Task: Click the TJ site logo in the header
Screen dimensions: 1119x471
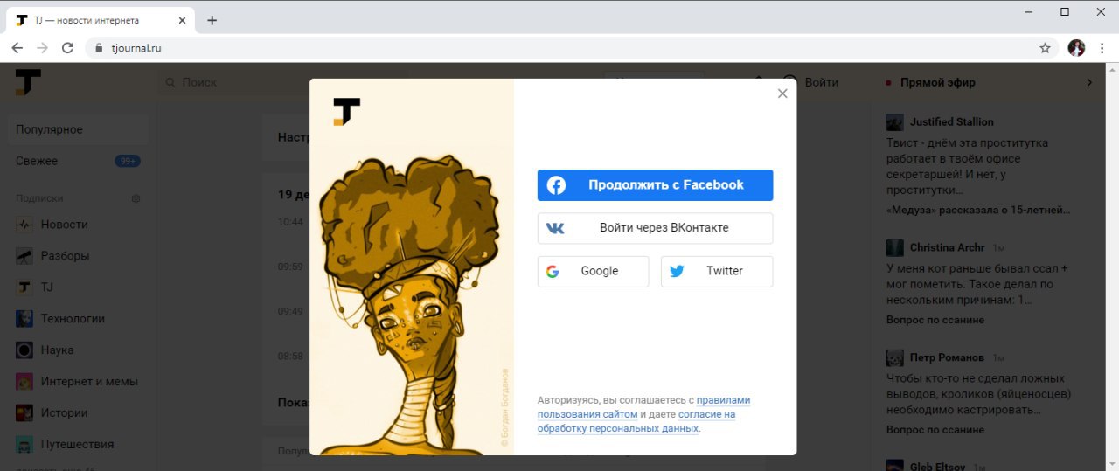Action: tap(28, 82)
